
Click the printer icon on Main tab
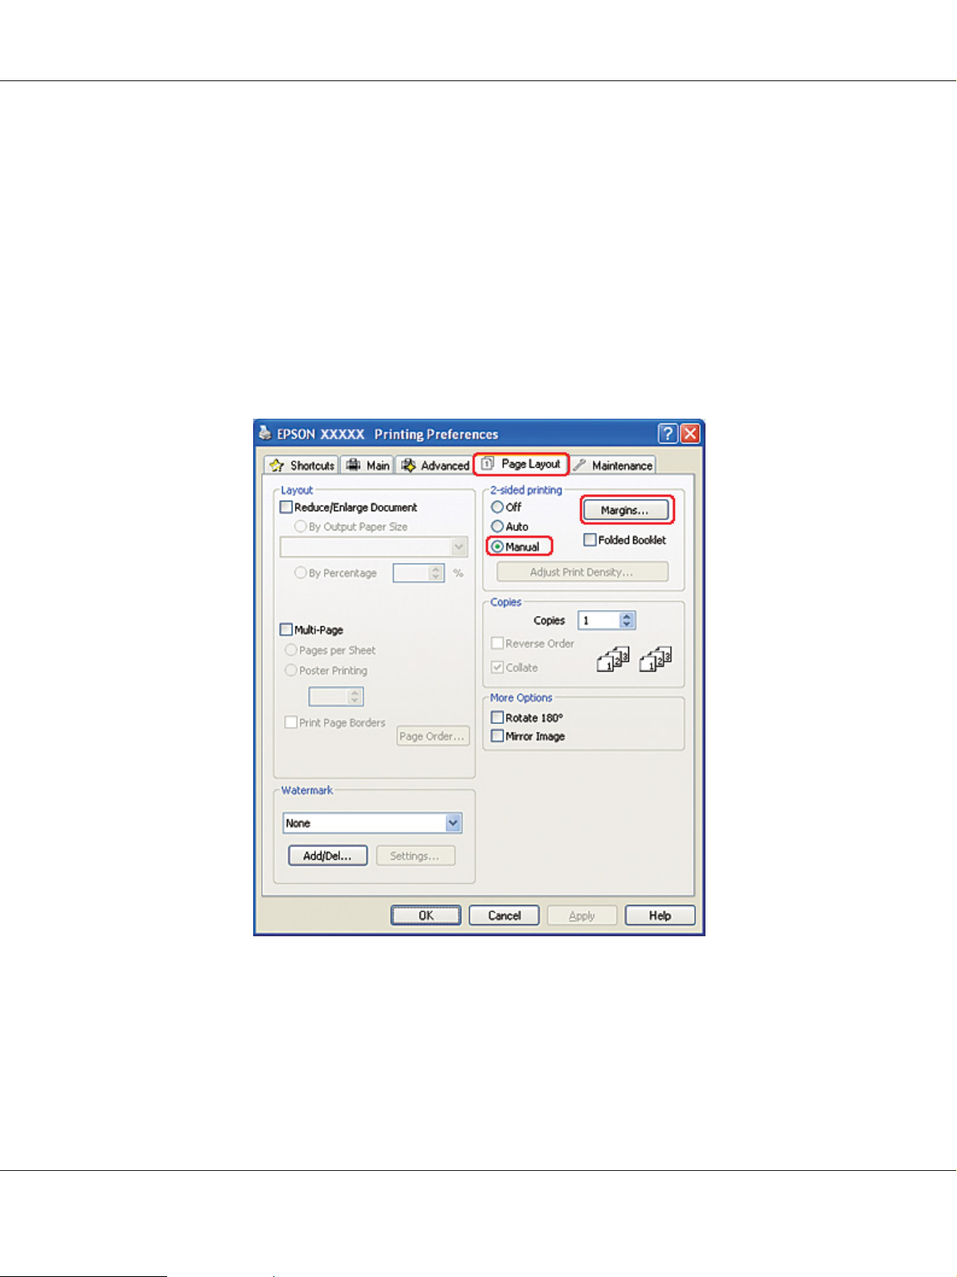tap(353, 465)
